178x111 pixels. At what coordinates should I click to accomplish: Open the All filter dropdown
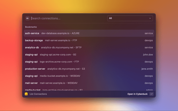coord(130,18)
